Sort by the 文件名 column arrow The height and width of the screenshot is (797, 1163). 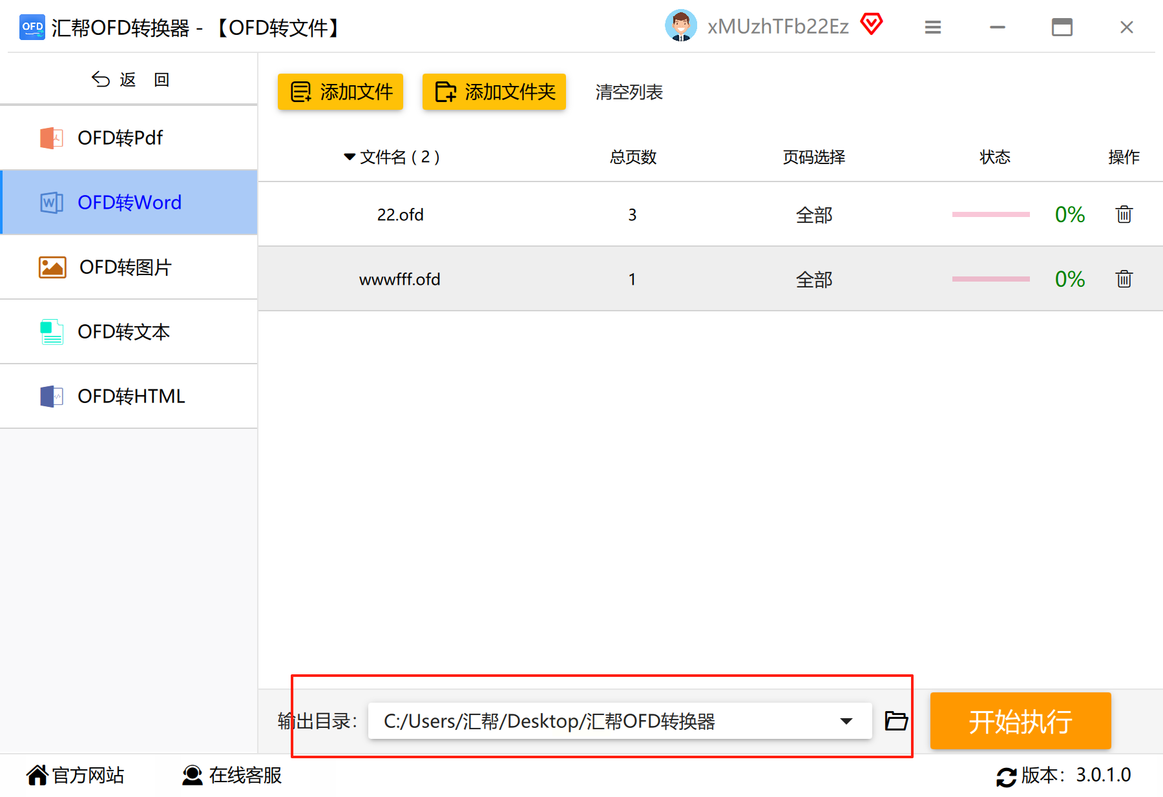pyautogui.click(x=350, y=157)
